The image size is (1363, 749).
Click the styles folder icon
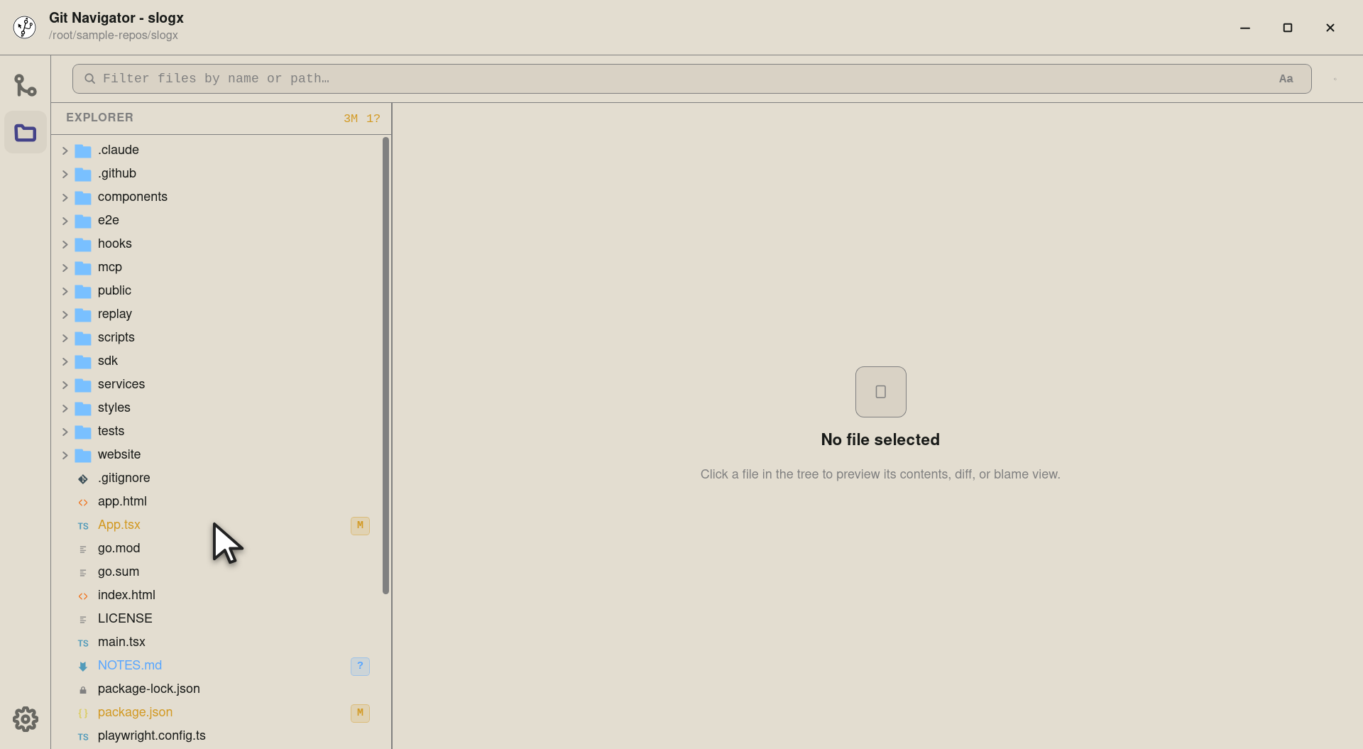[83, 408]
